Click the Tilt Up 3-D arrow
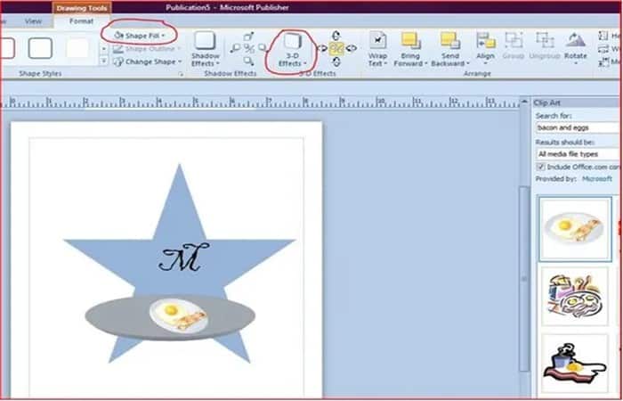623x401 pixels. tap(336, 36)
